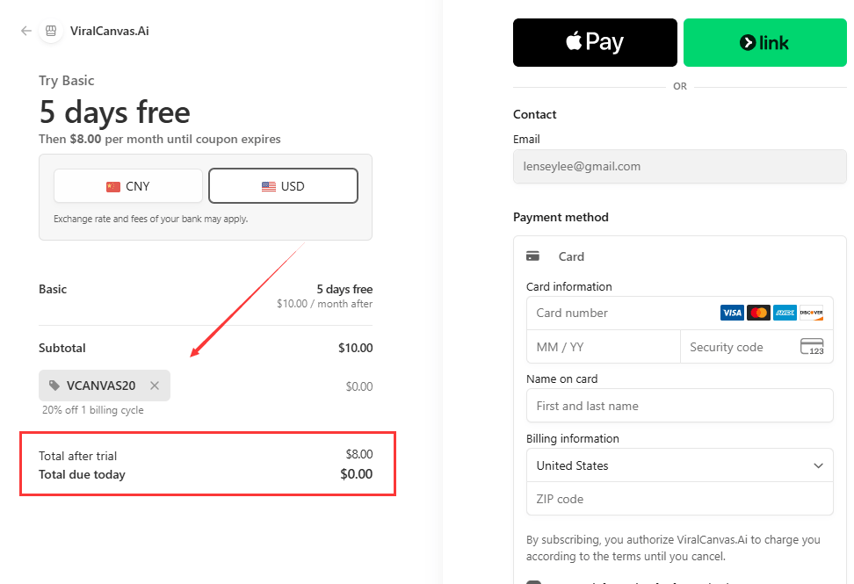The image size is (854, 584).
Task: Click the Mastercard logo
Action: click(x=758, y=313)
